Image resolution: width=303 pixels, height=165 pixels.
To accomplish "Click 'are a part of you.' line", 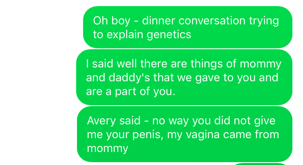I will (130, 91).
